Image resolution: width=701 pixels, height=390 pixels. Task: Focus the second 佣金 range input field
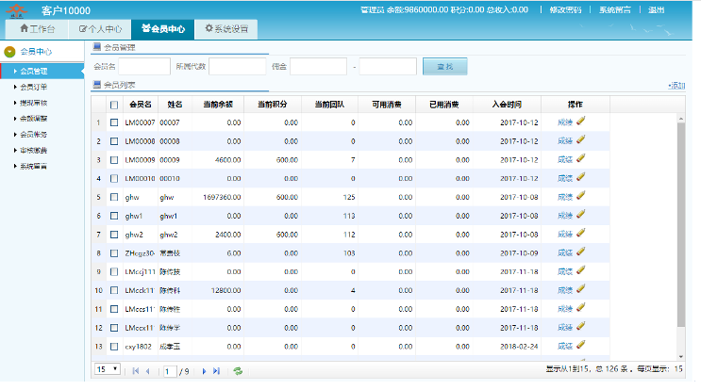click(388, 67)
